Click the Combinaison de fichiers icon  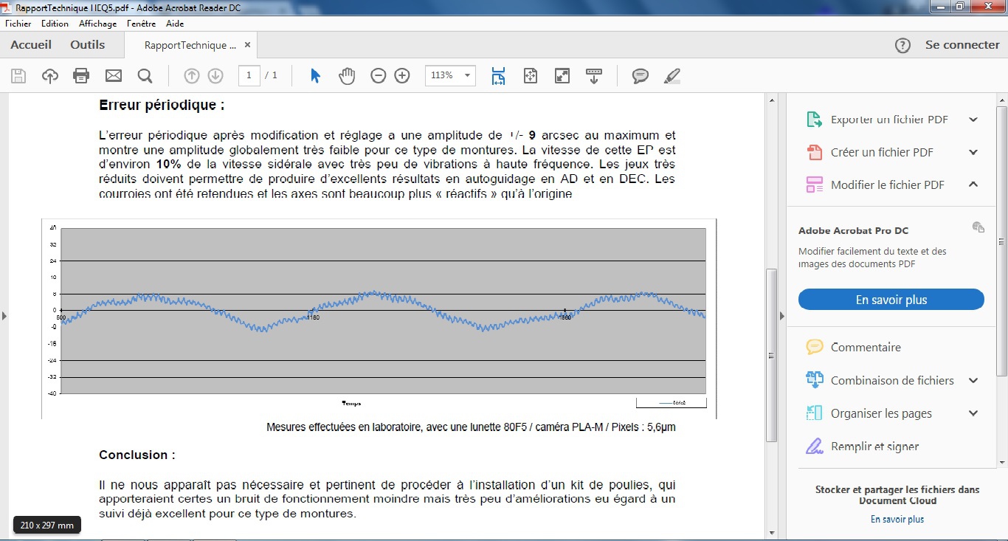pos(814,380)
